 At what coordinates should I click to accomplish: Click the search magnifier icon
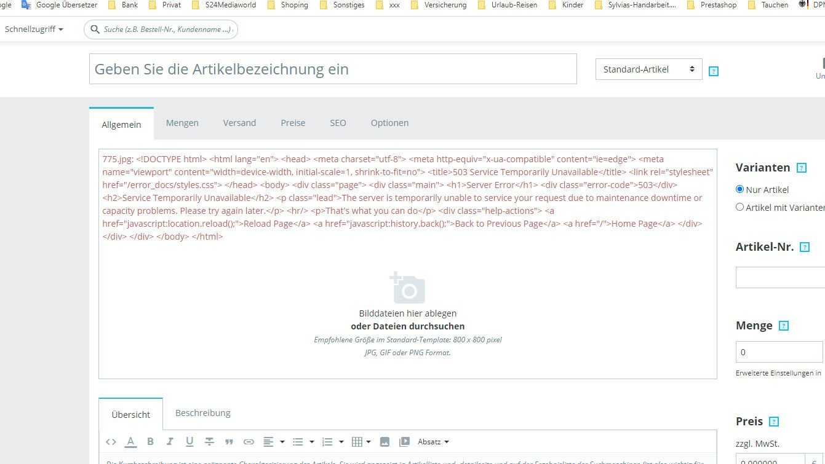(x=95, y=29)
